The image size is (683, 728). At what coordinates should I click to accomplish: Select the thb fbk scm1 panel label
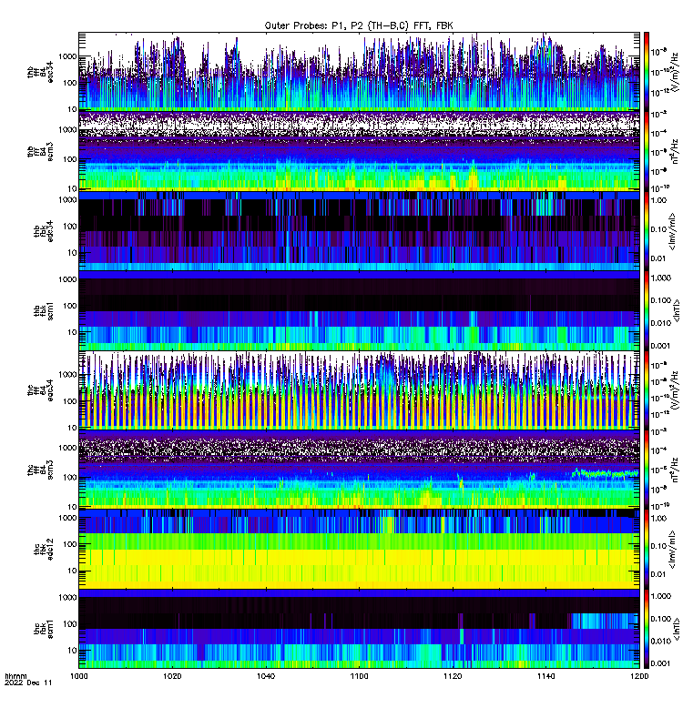click(44, 311)
